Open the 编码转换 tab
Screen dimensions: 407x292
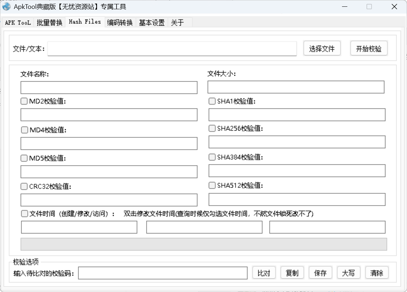(x=120, y=23)
